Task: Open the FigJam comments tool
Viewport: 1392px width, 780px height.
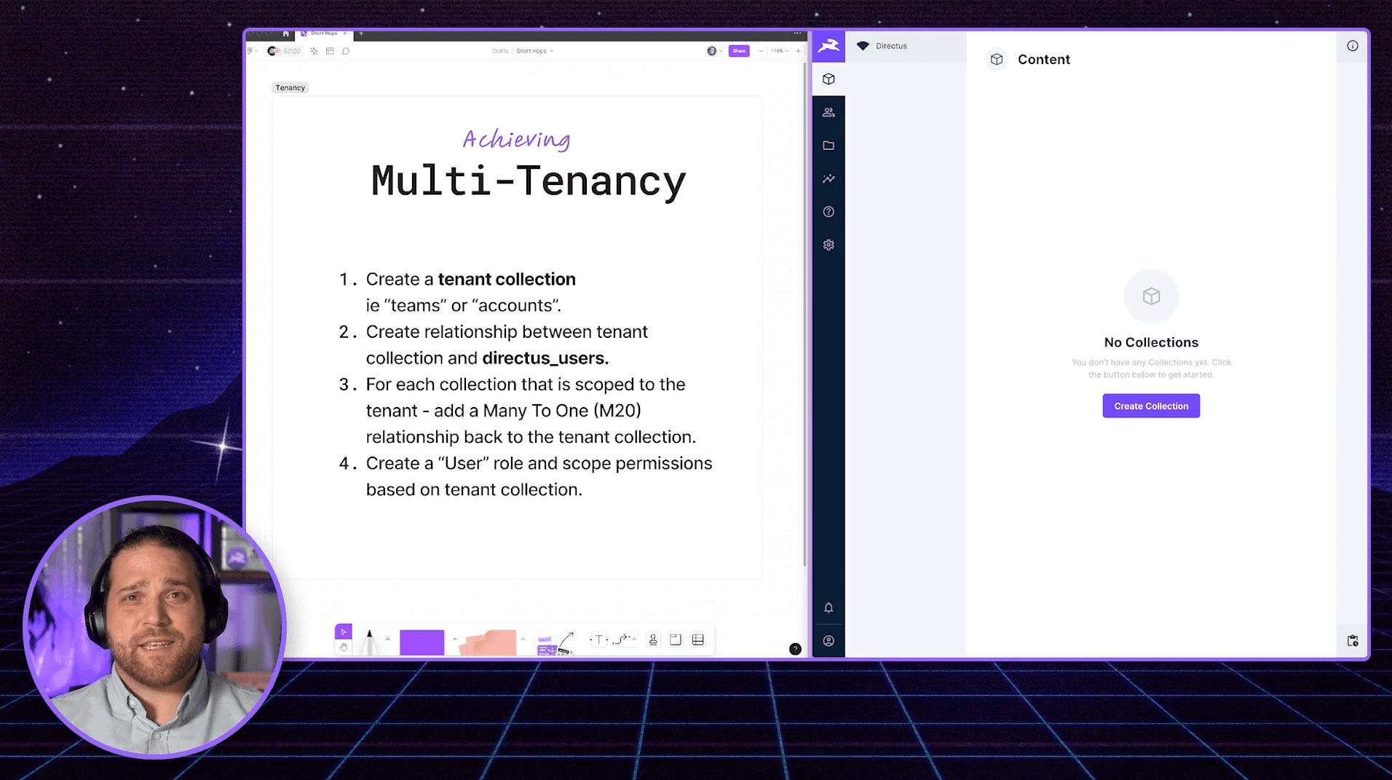Action: [x=346, y=51]
